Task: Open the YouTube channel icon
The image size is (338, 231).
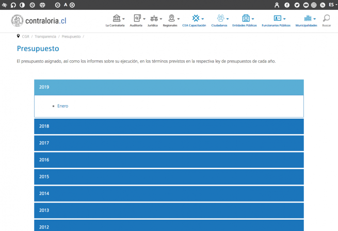Action: click(305, 5)
